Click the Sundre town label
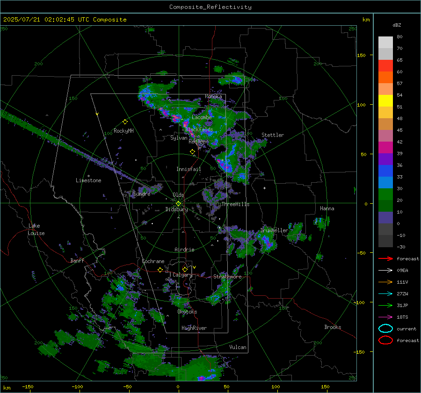Viewport: 421px width, 393px height. pyautogui.click(x=142, y=194)
